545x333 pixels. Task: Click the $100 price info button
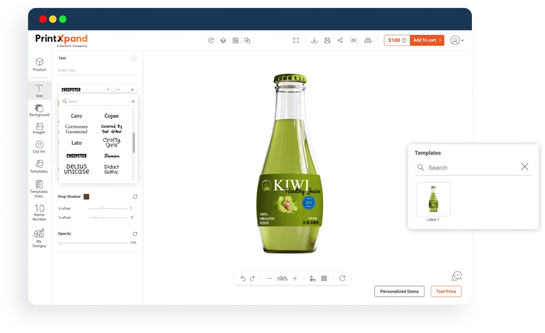pos(397,40)
